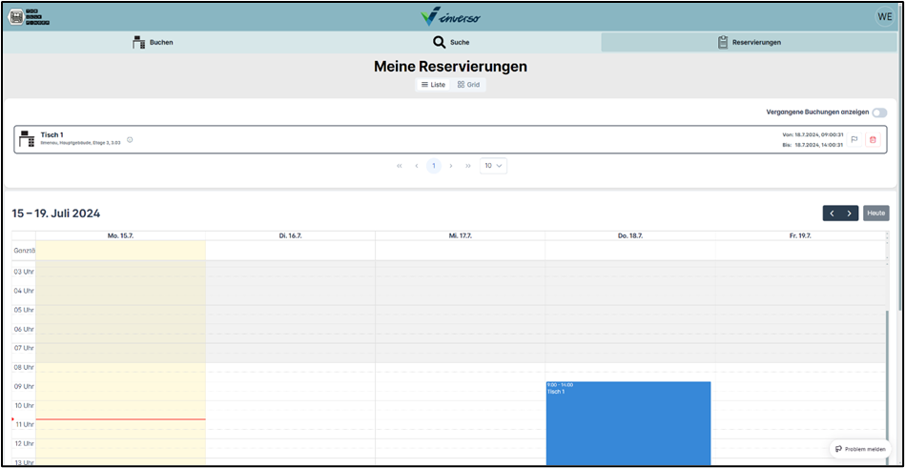Click the inverso logo
The height and width of the screenshot is (468, 905).
[x=451, y=17]
